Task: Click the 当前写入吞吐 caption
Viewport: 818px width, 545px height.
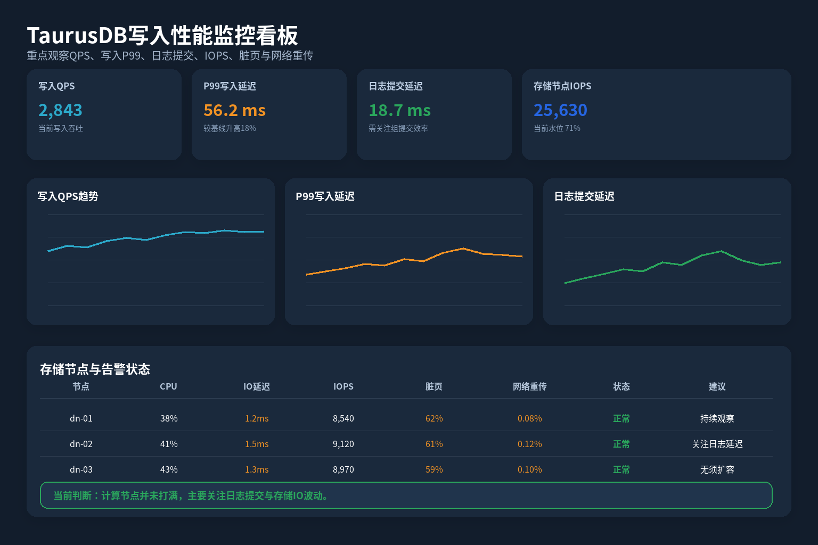Action: pos(61,128)
